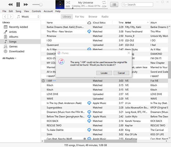The height and width of the screenshot is (147, 171).
Task: Click the missing-file exclamation icon beside I AM
Action: [43, 81]
